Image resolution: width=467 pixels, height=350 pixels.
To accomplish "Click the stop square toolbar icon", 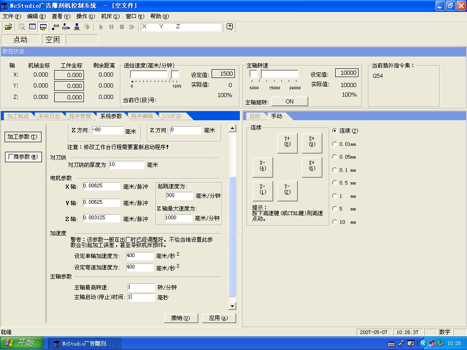I will (122, 27).
